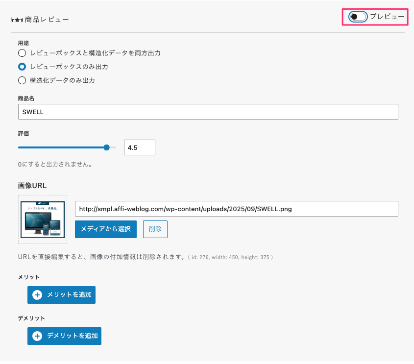
Task: Click the 商品名 field containing SWELL
Action: [207, 112]
